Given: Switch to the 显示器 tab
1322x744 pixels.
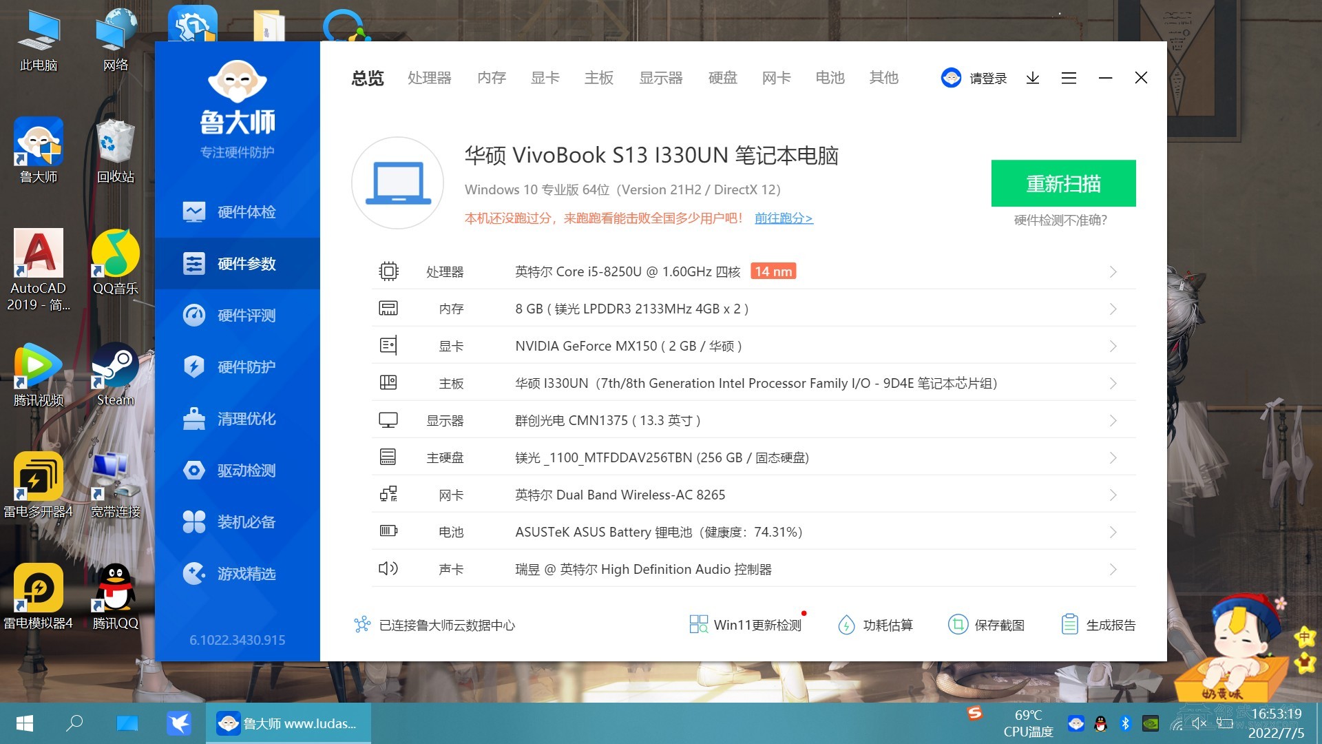Looking at the screenshot, I should click(x=660, y=78).
